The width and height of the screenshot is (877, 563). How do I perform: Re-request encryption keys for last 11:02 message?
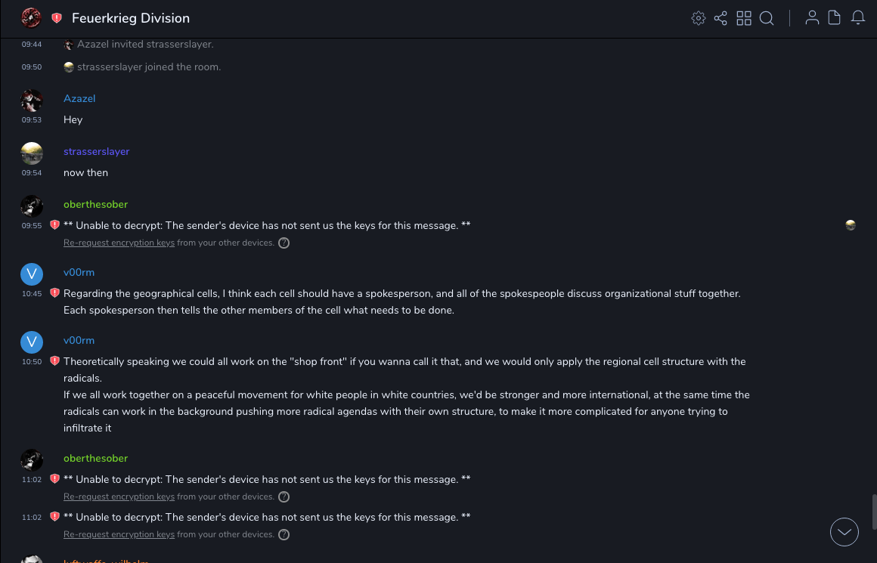pyautogui.click(x=119, y=535)
